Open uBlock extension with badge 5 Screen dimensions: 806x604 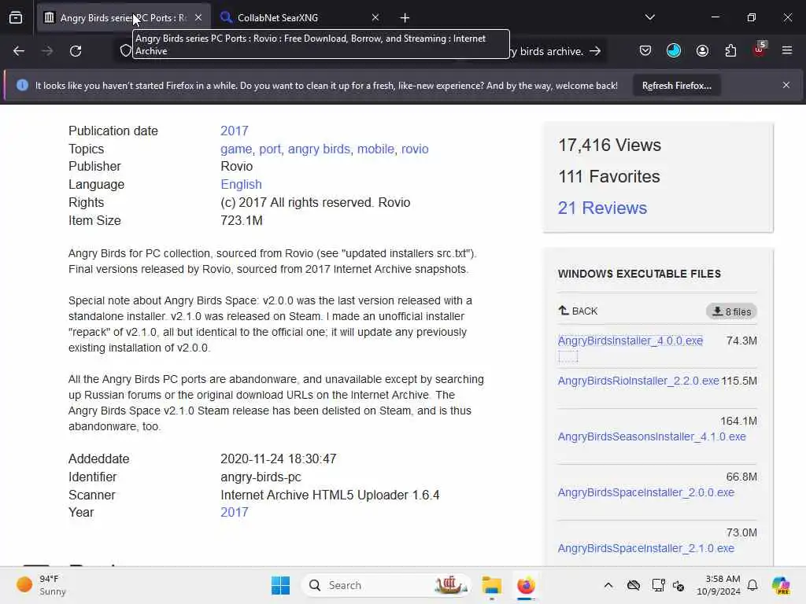(760, 50)
